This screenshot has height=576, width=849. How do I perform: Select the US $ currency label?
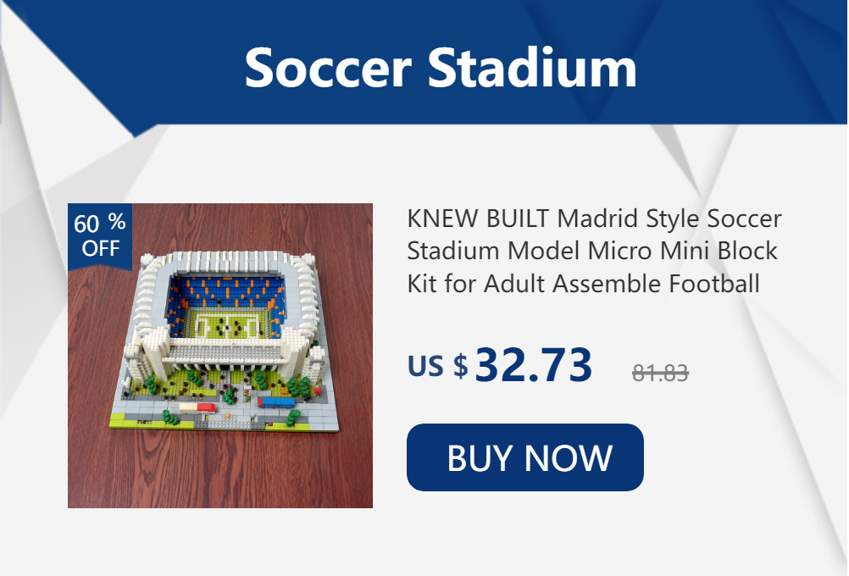(x=437, y=365)
